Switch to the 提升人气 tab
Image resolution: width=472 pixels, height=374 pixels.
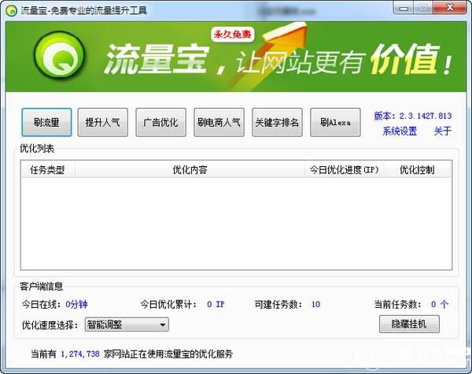point(102,122)
